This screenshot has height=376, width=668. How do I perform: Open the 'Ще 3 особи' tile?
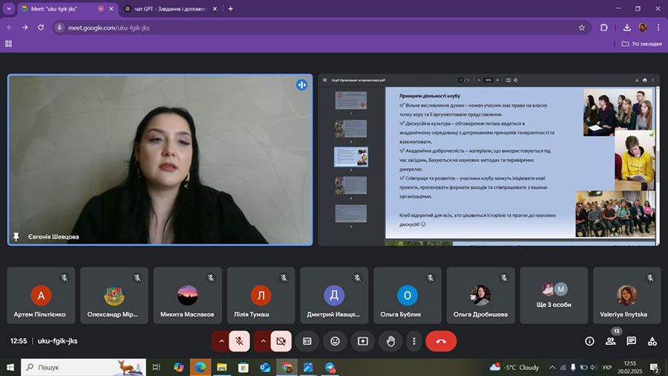pos(554,296)
